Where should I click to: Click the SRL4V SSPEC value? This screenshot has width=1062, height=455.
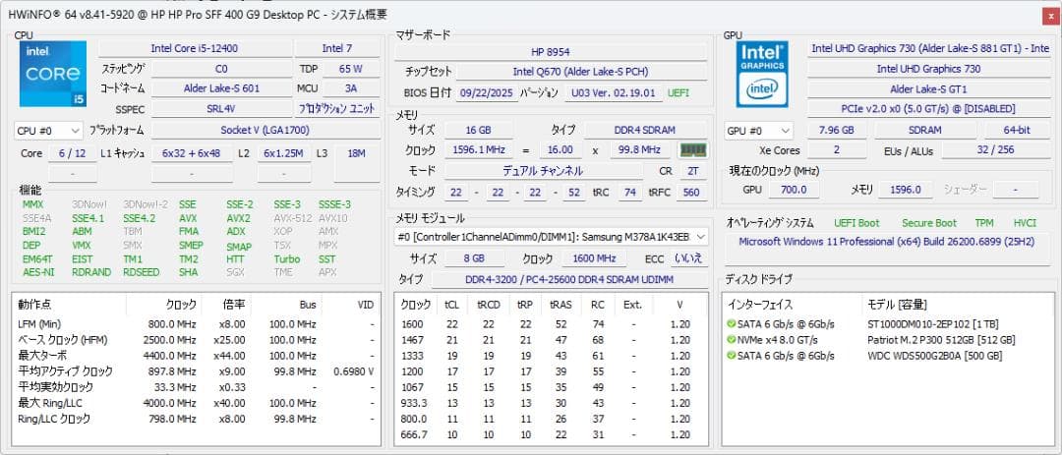[221, 109]
